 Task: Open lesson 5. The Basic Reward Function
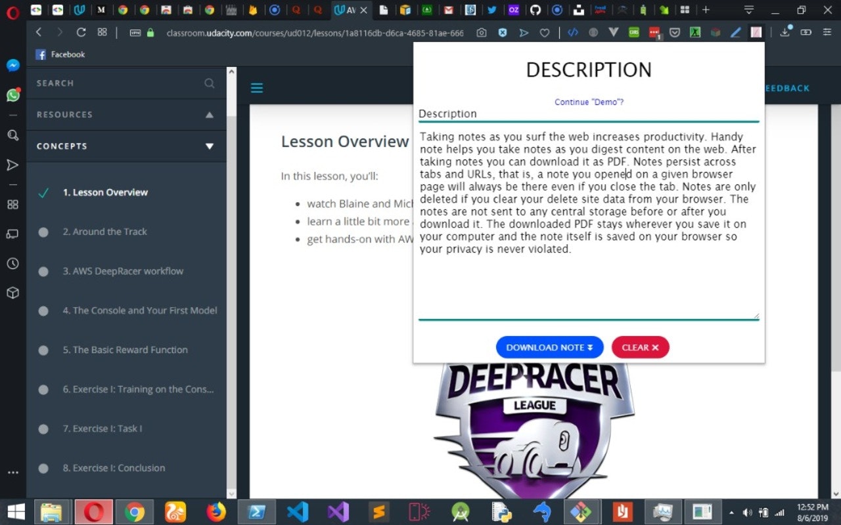point(126,350)
